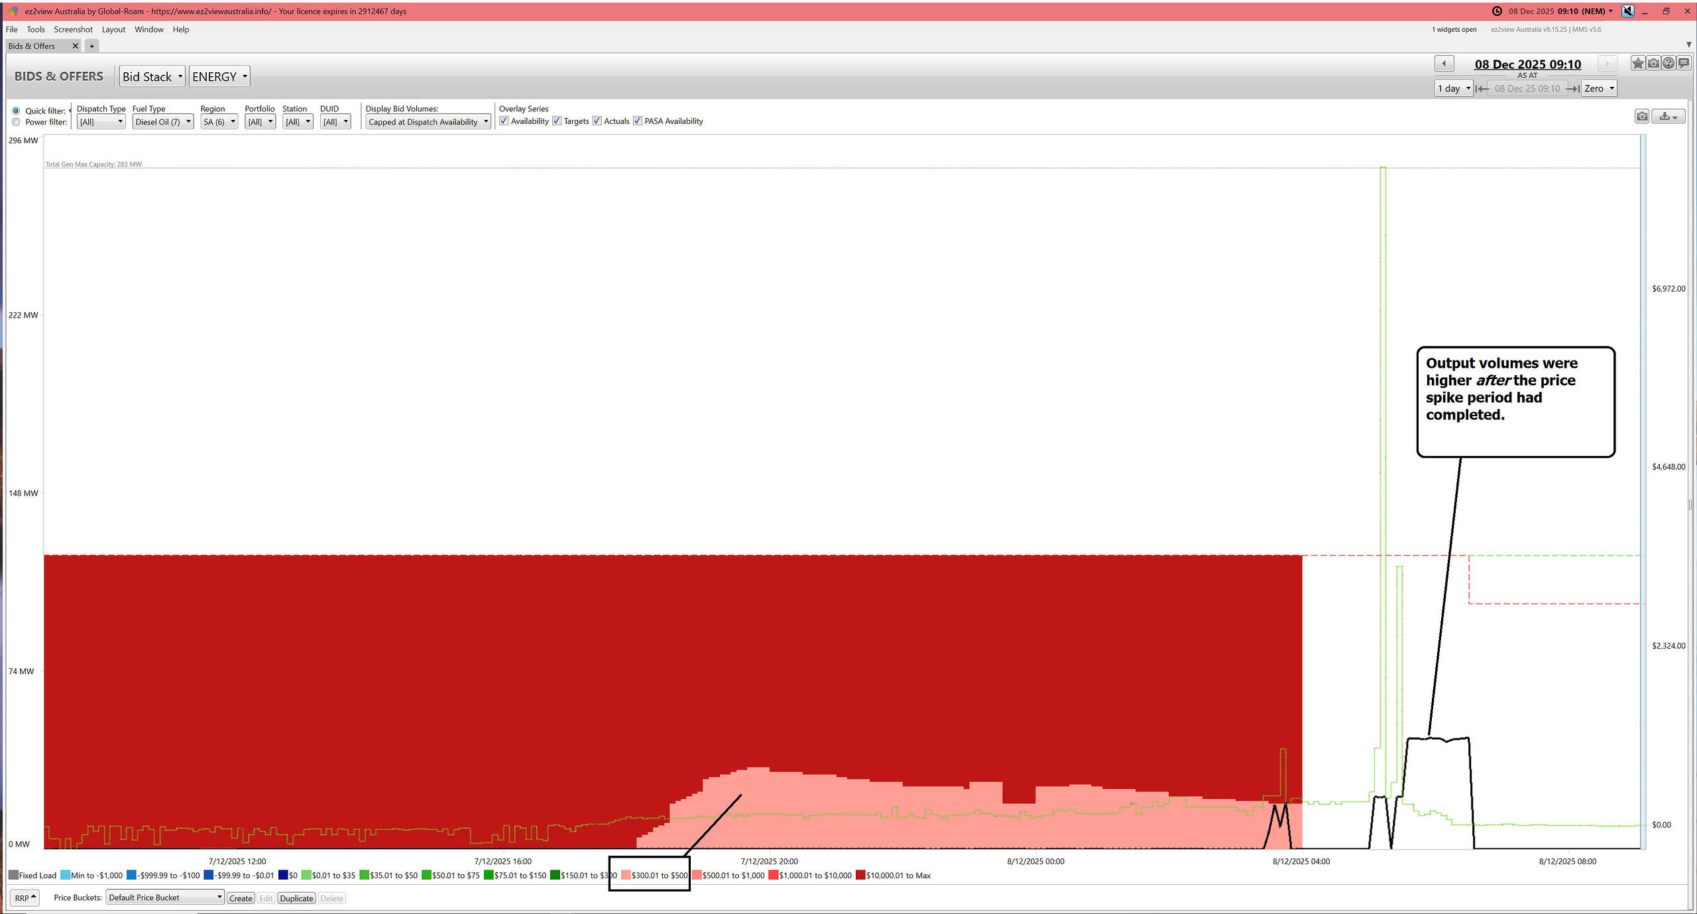Click the chart snapshot camera icon

tap(1641, 117)
